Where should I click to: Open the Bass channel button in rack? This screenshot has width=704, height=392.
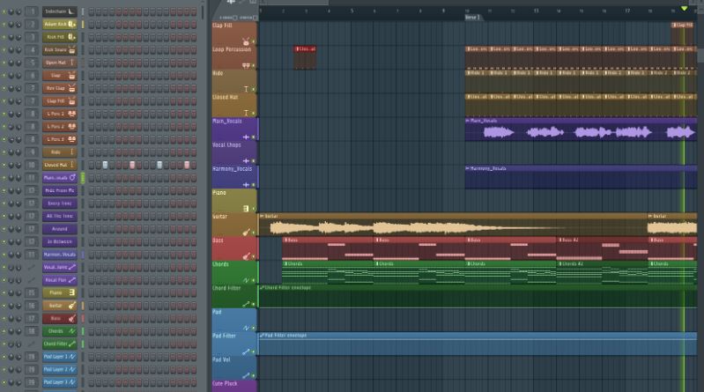60,318
